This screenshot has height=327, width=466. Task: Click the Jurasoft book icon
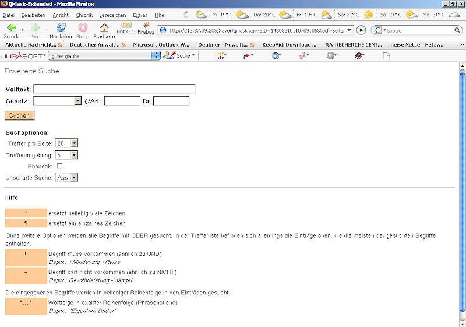pyautogui.click(x=359, y=55)
